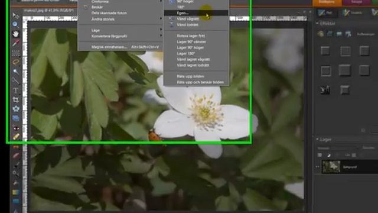Toggle lock transparent pixels in Lager
Screen dimensions: 378x213
pos(354,155)
